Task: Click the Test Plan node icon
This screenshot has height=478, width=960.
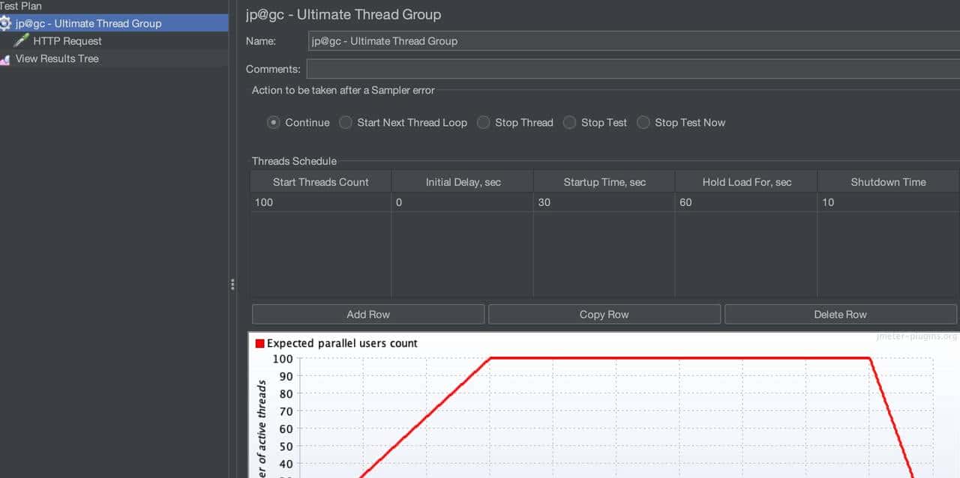Action: 3,6
